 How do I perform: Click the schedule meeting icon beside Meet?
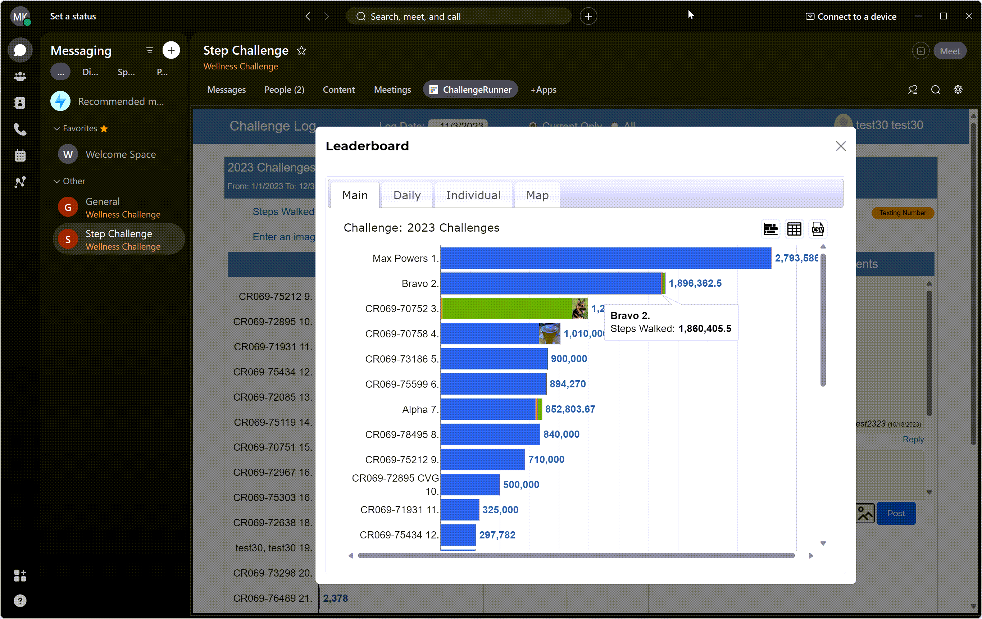(x=920, y=51)
